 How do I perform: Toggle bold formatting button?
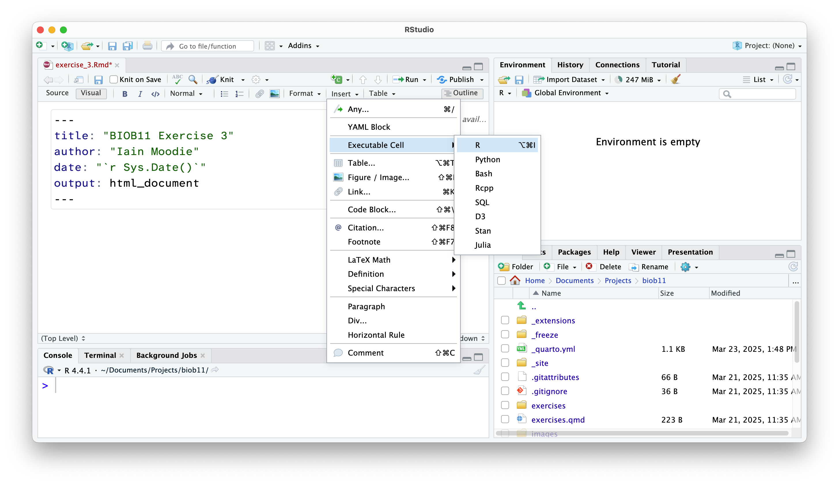click(125, 94)
